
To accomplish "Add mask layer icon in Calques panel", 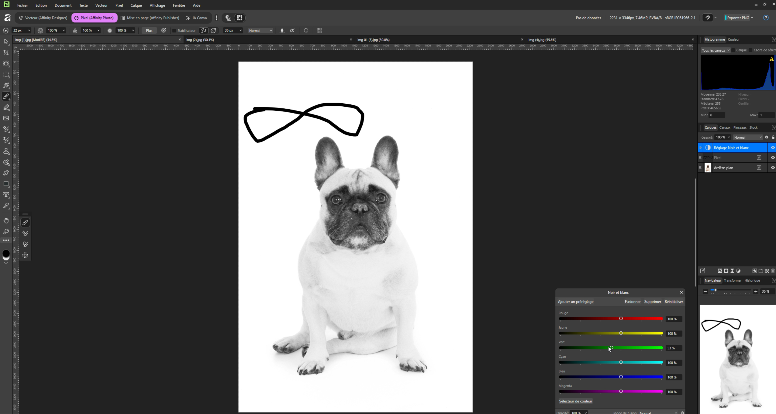I will [726, 271].
